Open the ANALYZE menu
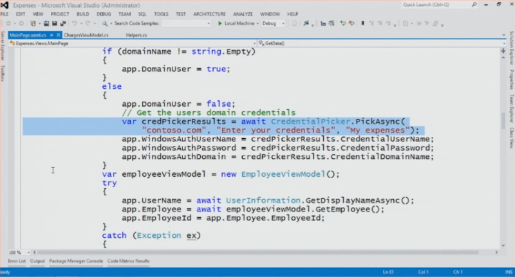Viewport: 515px width, 277px height. 243,14
